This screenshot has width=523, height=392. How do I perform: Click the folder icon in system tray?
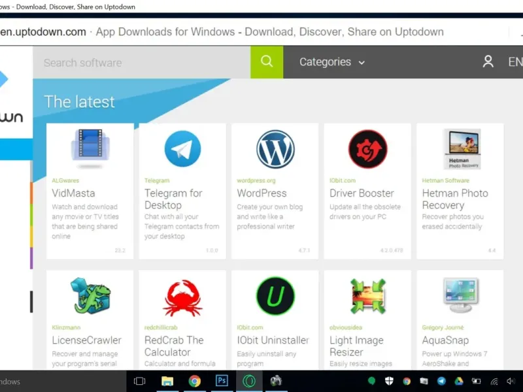point(424,381)
